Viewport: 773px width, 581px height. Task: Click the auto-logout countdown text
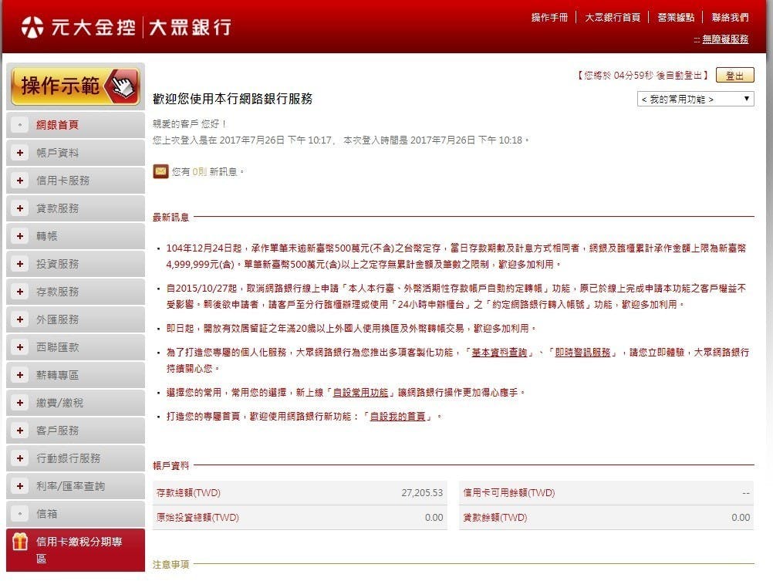pos(643,76)
